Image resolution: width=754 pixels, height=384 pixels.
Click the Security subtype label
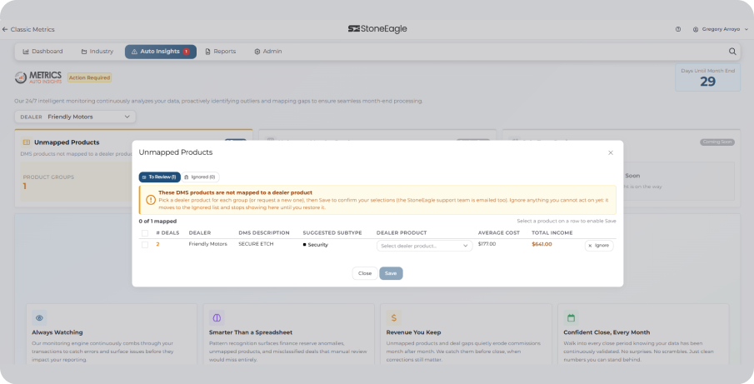316,245
